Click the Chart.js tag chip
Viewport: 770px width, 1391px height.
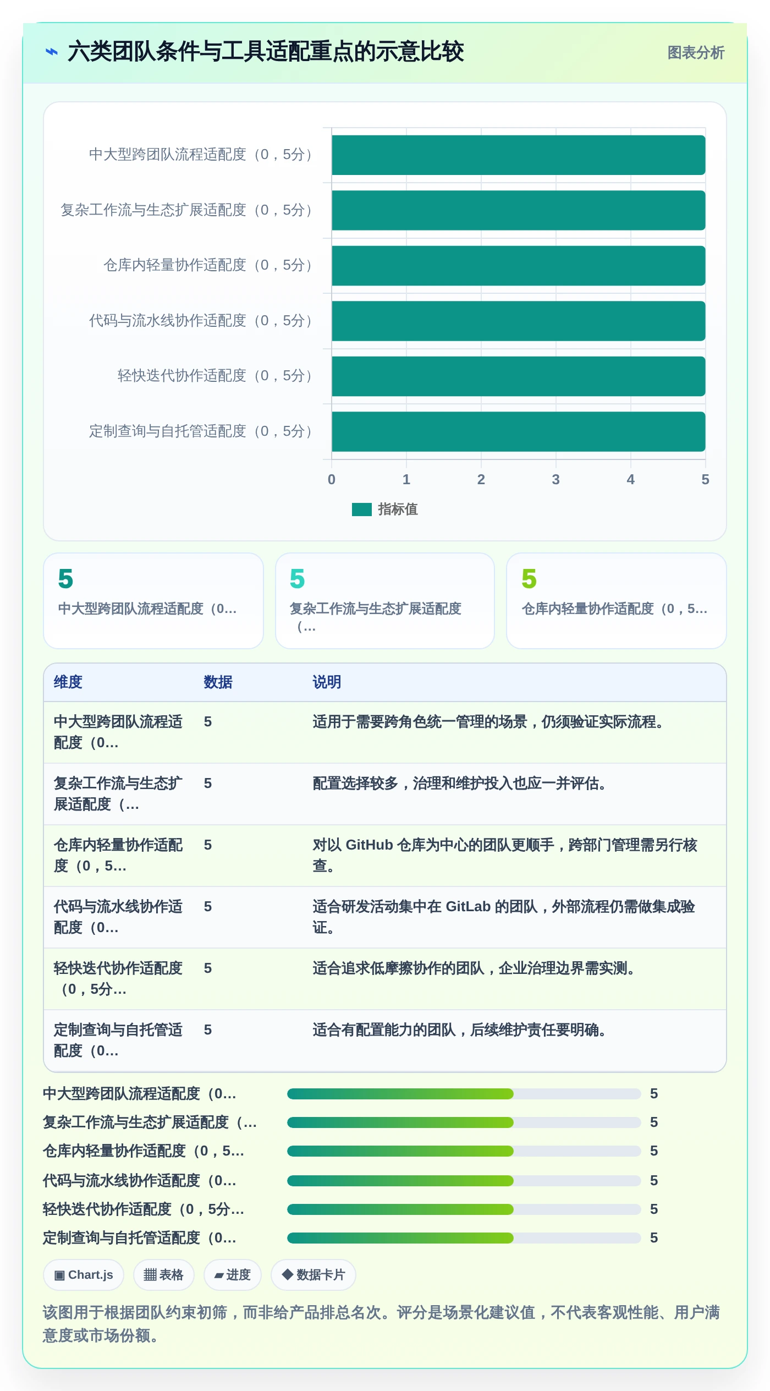point(84,1275)
